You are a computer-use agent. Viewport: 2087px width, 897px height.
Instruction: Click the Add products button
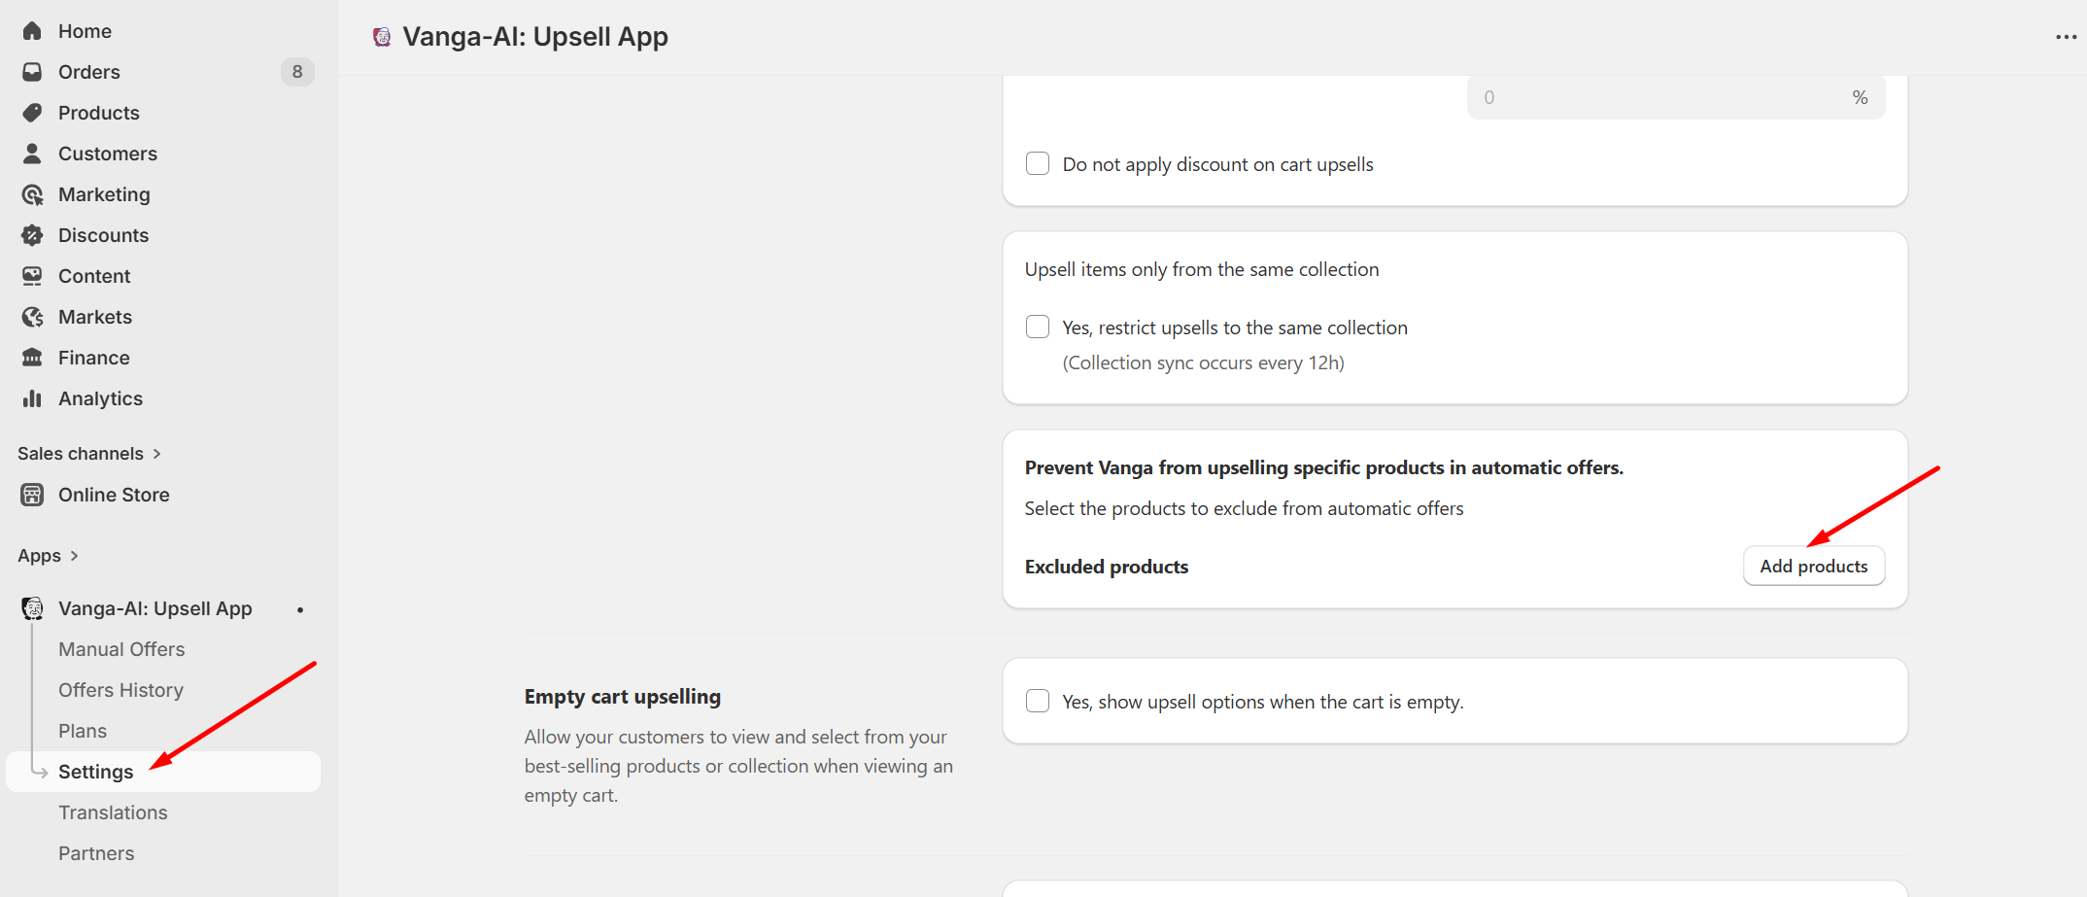[1813, 566]
